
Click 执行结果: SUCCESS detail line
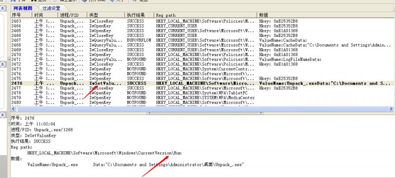coord(31,141)
